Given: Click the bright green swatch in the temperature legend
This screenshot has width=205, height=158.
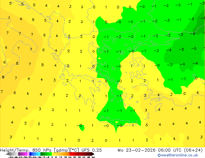Looking at the screenshot, I should point(50,154).
